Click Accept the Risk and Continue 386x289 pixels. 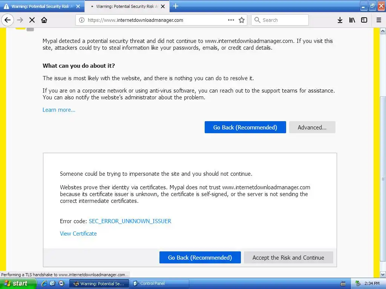pyautogui.click(x=288, y=257)
